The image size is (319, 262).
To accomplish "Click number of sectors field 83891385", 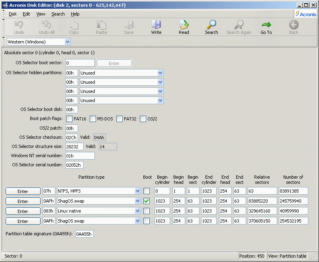I will pyautogui.click(x=294, y=191).
